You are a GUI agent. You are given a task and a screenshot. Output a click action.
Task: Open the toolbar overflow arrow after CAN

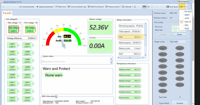point(186,7)
